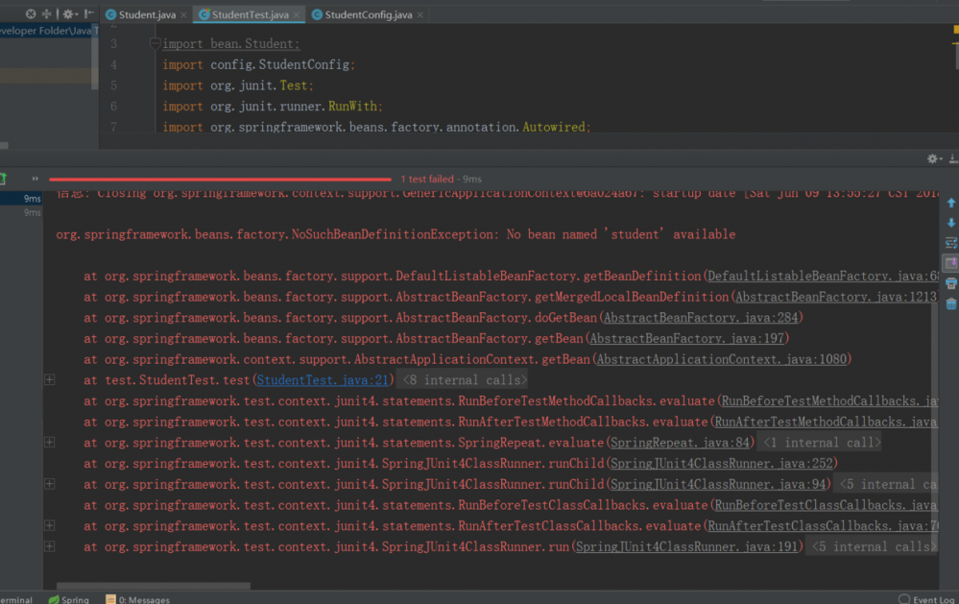The height and width of the screenshot is (604, 959).
Task: Click the print console output icon
Action: [x=950, y=284]
